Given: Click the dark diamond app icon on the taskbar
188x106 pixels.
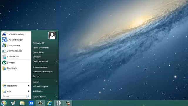Looking at the screenshot, I should [x=41, y=103].
